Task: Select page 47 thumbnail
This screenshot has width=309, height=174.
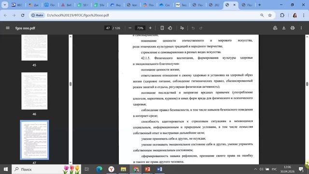Action: (x=34, y=140)
